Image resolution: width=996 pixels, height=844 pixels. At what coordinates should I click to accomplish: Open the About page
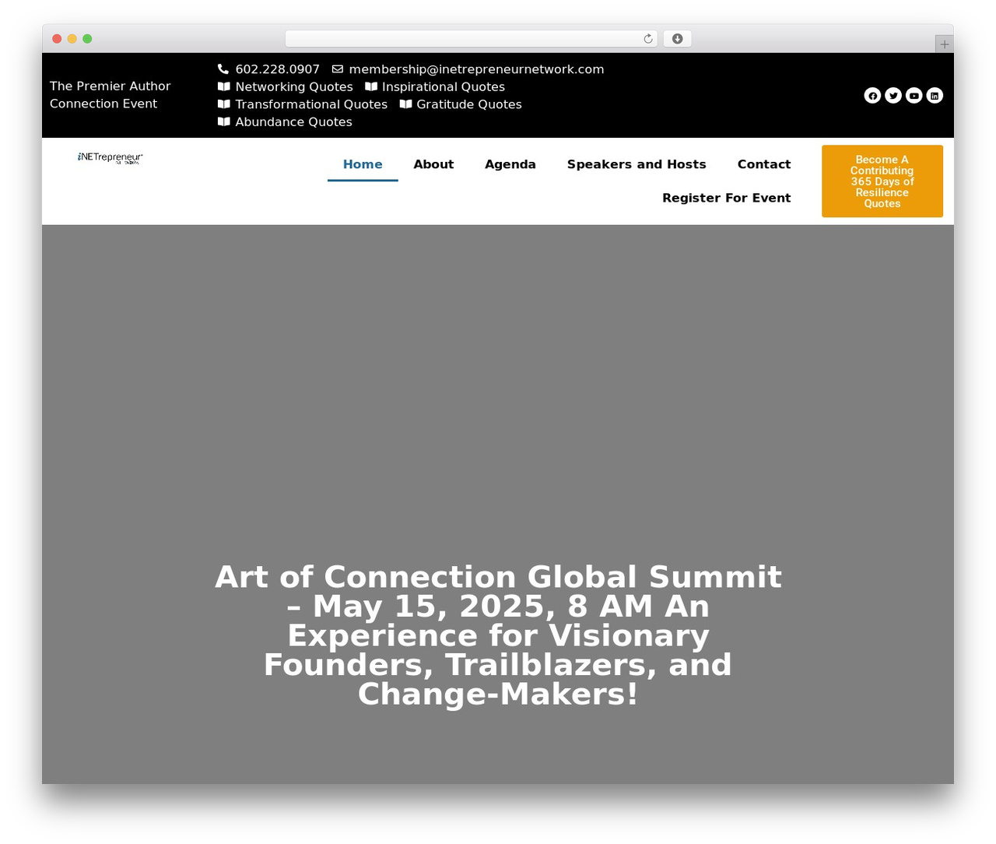coord(433,164)
